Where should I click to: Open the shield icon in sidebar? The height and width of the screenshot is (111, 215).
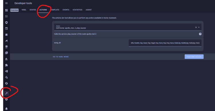pos(6,22)
